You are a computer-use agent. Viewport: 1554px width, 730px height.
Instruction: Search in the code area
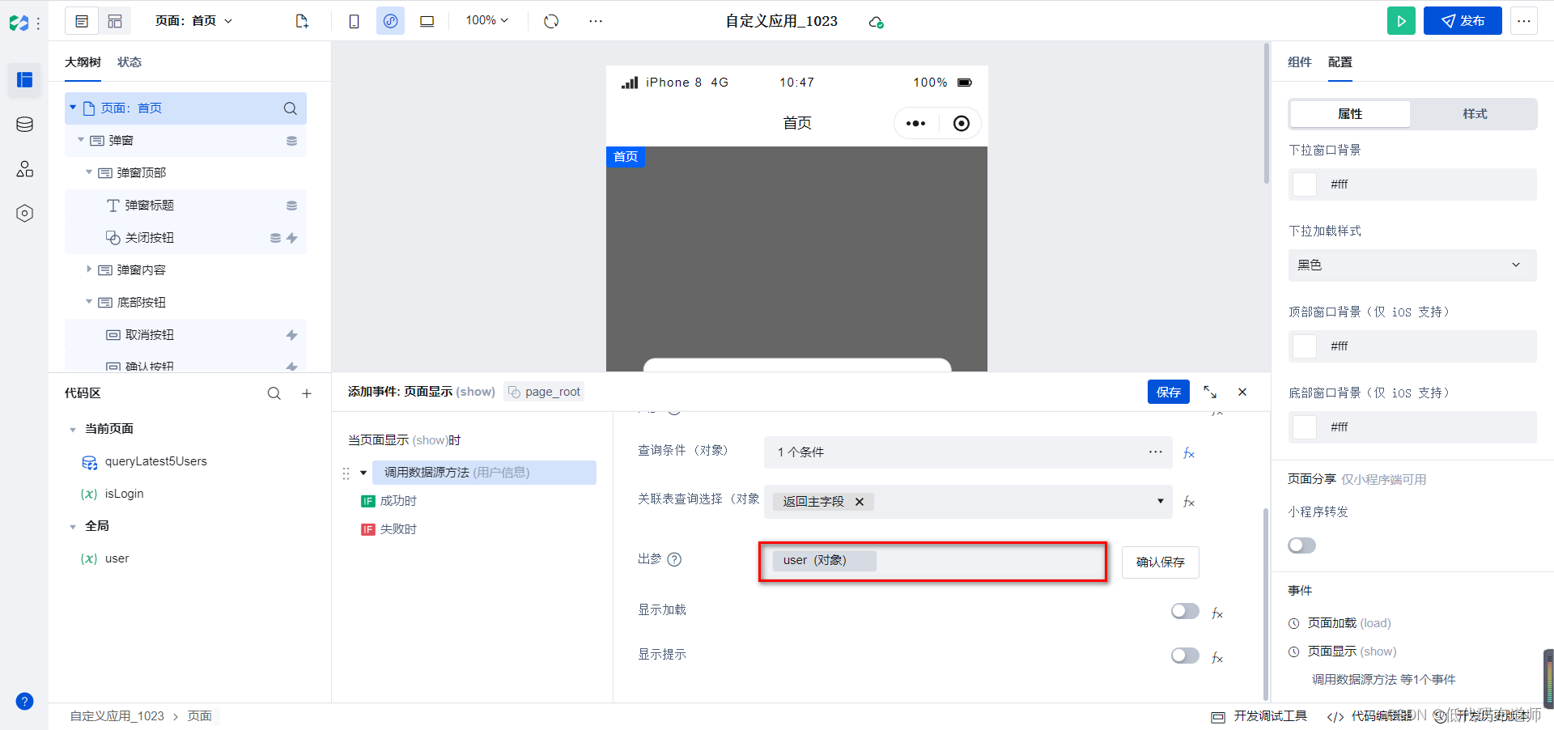pos(274,393)
